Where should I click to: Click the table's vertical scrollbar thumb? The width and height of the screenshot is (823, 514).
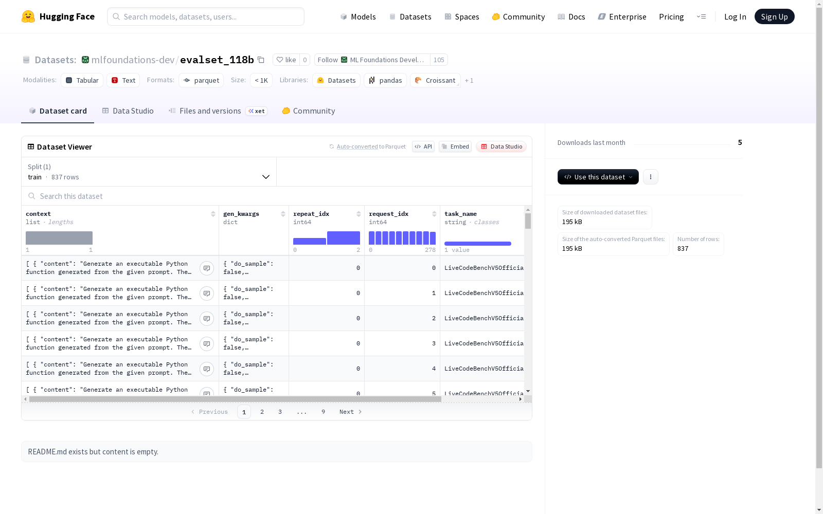point(528,221)
